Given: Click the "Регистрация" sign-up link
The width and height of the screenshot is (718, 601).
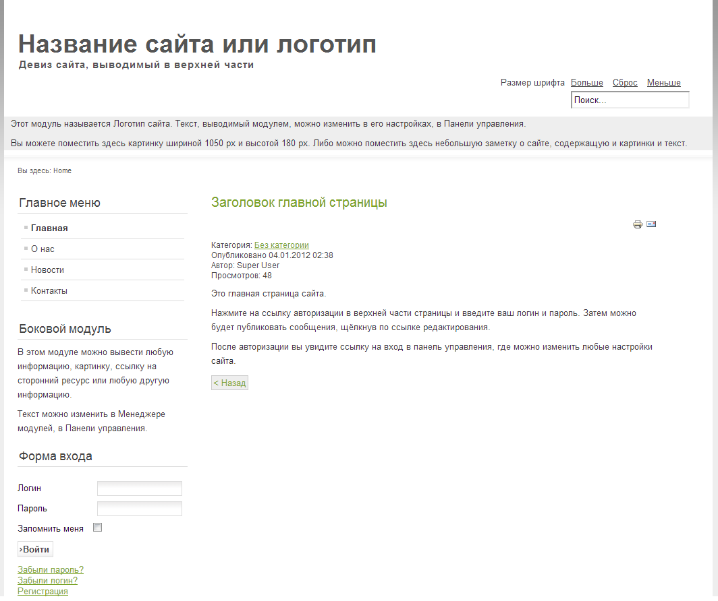Looking at the screenshot, I should pyautogui.click(x=43, y=591).
